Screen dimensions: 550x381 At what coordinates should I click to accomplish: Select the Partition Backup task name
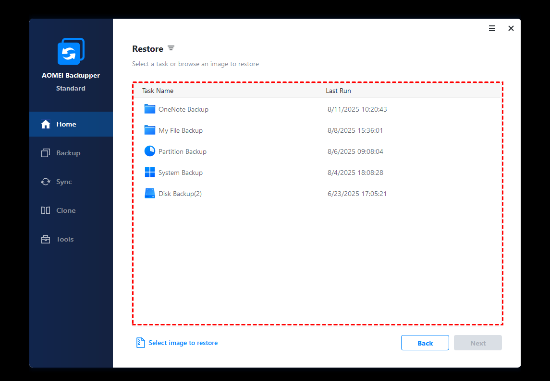(183, 151)
